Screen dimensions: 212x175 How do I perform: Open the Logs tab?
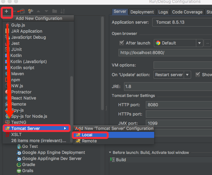coord(163,12)
